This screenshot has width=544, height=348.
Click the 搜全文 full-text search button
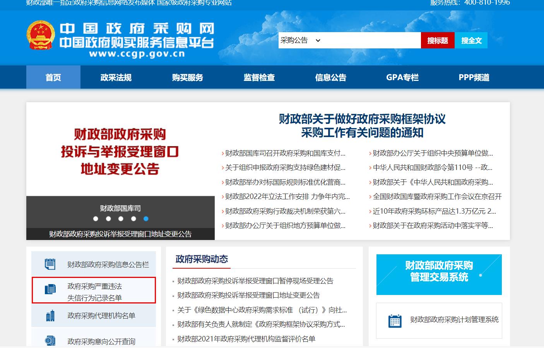pyautogui.click(x=471, y=40)
